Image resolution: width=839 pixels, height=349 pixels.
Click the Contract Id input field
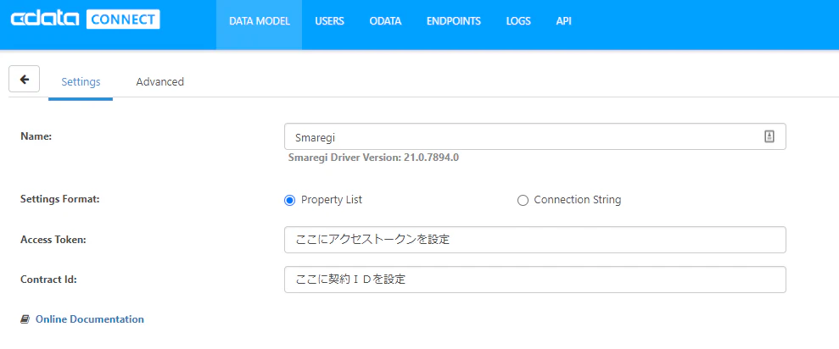(535, 280)
